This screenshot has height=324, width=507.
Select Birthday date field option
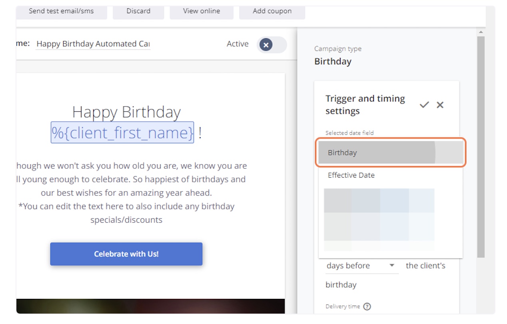click(391, 152)
